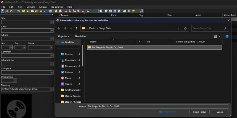Click the blue Help question mark icon

(227, 36)
